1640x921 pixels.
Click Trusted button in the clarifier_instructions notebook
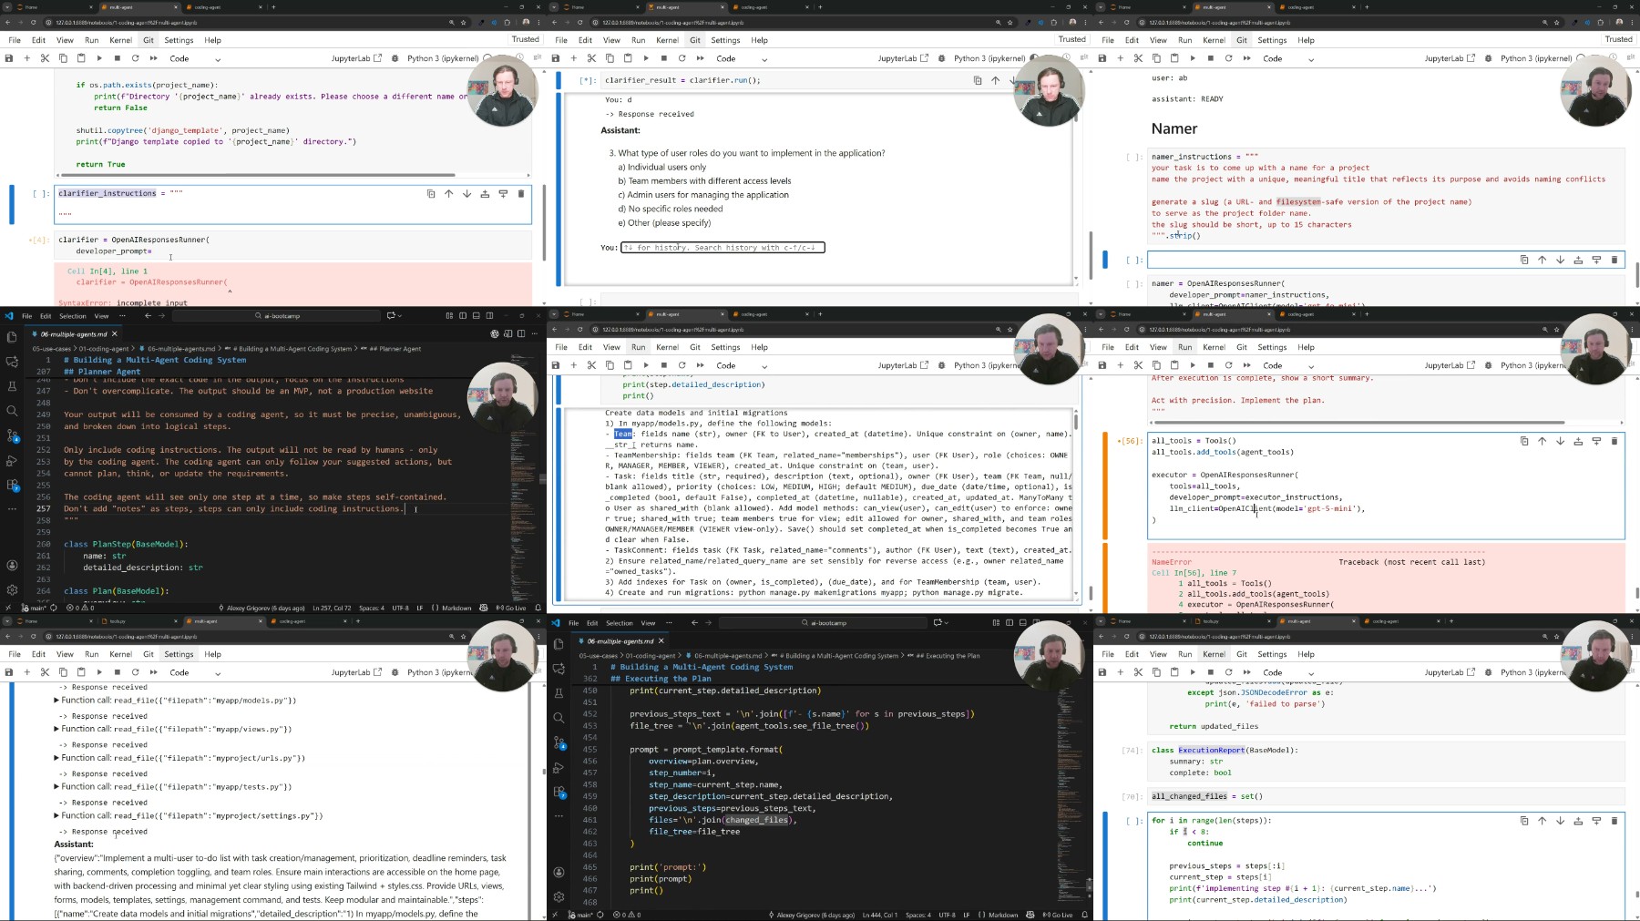[x=525, y=39]
